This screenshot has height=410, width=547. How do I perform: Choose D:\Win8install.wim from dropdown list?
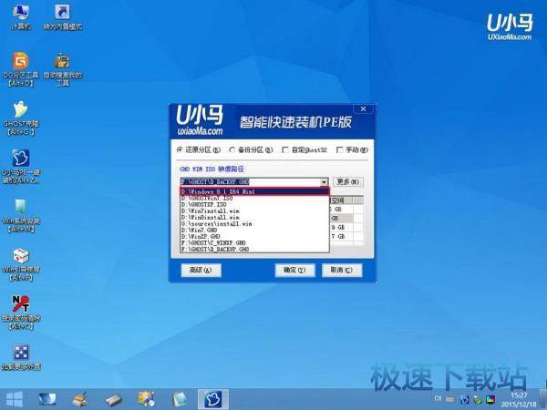pos(254,217)
